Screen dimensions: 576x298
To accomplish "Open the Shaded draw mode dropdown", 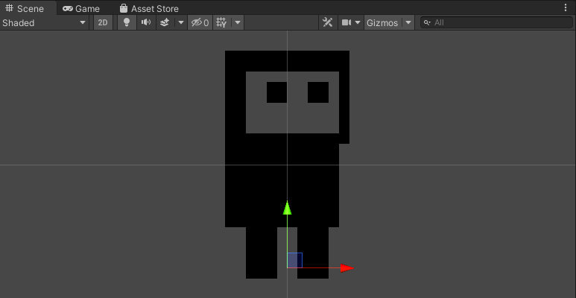I will [x=44, y=23].
